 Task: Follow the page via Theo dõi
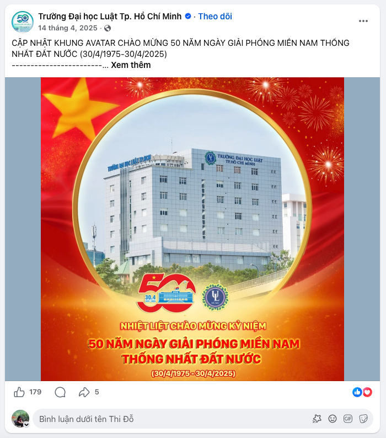pos(215,17)
